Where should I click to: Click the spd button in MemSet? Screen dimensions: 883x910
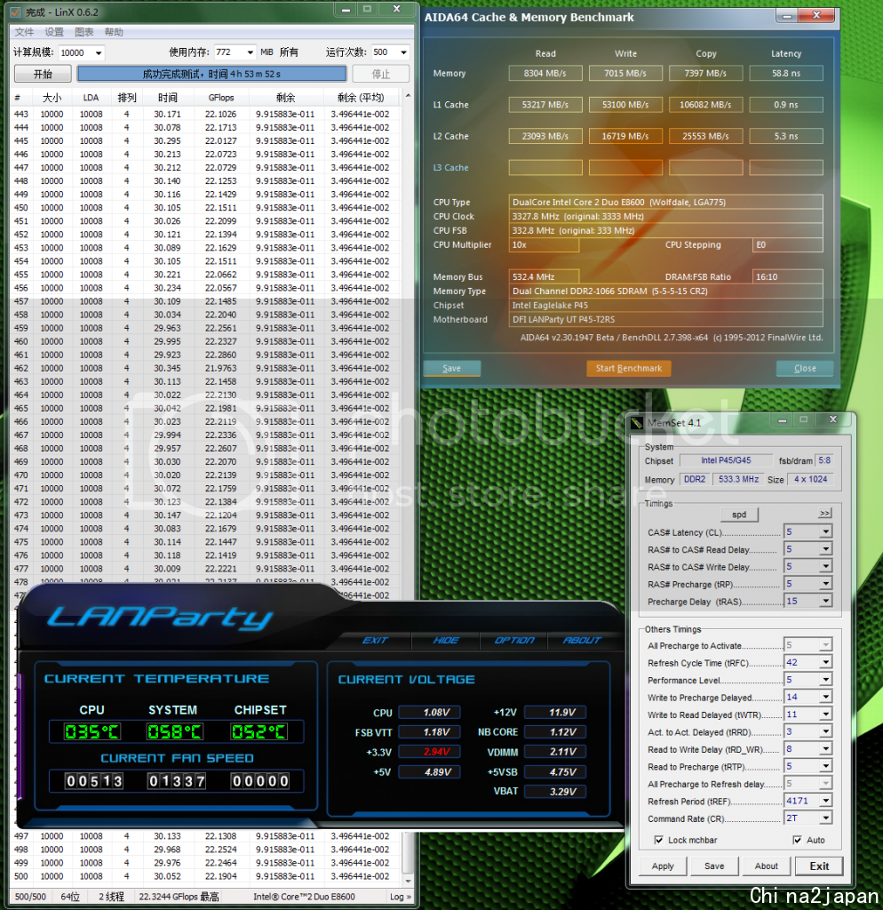point(739,515)
